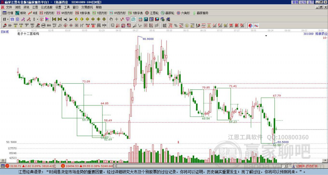Toggle the infinity symbol icon
Viewport: 328px width, 175px height.
click(256, 26)
